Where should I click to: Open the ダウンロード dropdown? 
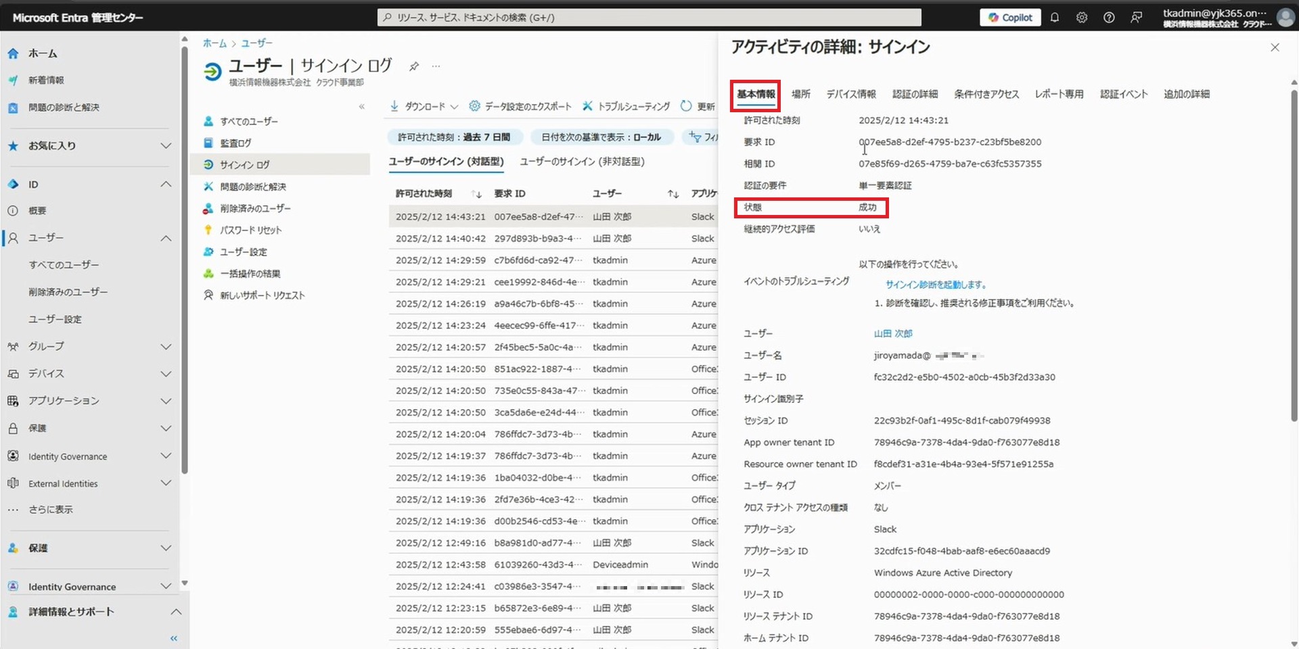424,107
